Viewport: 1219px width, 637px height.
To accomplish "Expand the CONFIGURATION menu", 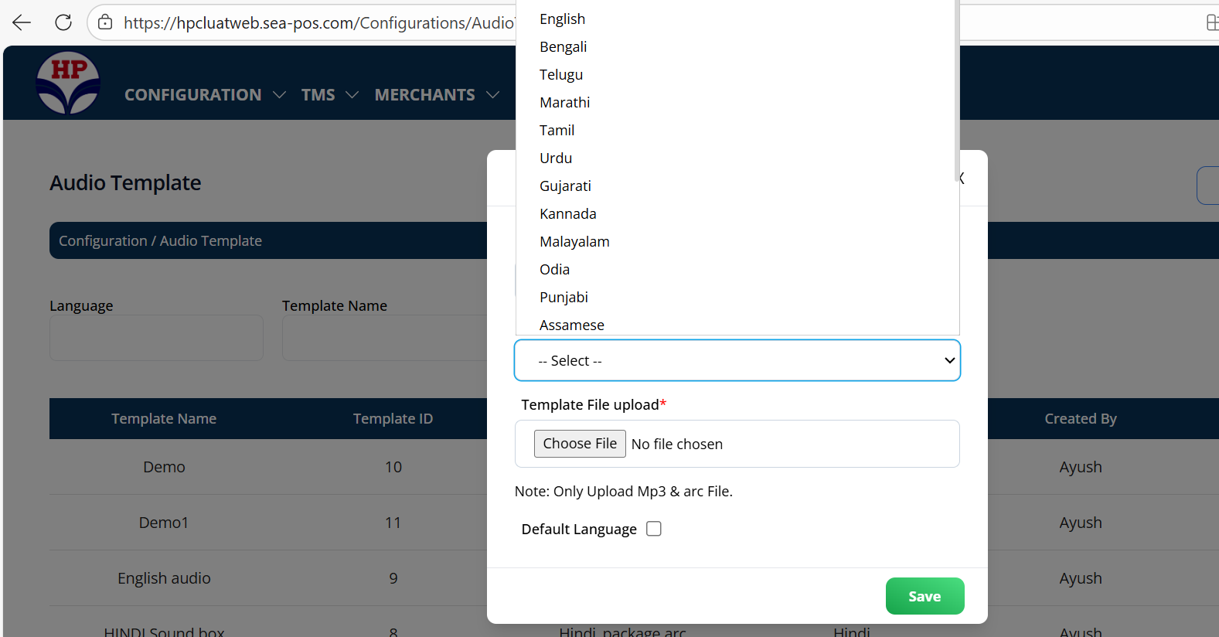I will pos(204,95).
